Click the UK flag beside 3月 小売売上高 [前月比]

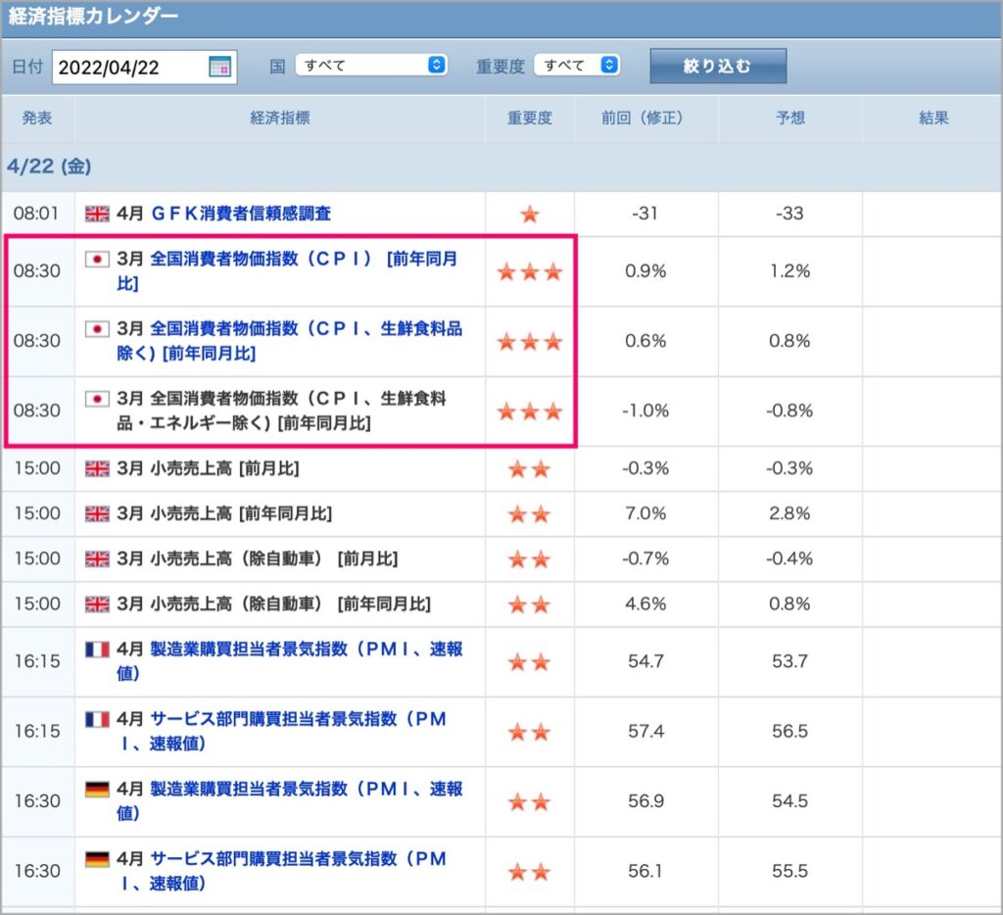tap(97, 469)
